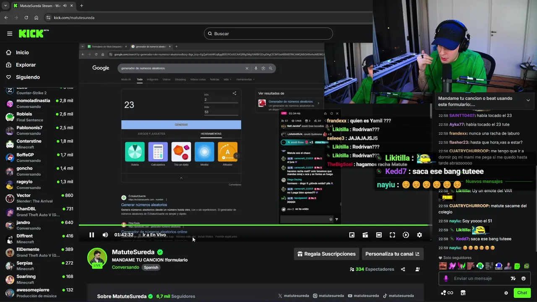This screenshot has height=302, width=537.
Task: Open Siguiendo in the sidebar
Action: pyautogui.click(x=28, y=77)
